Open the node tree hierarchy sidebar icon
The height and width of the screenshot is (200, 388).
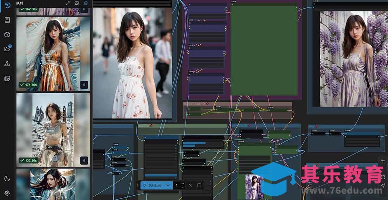coord(7,64)
